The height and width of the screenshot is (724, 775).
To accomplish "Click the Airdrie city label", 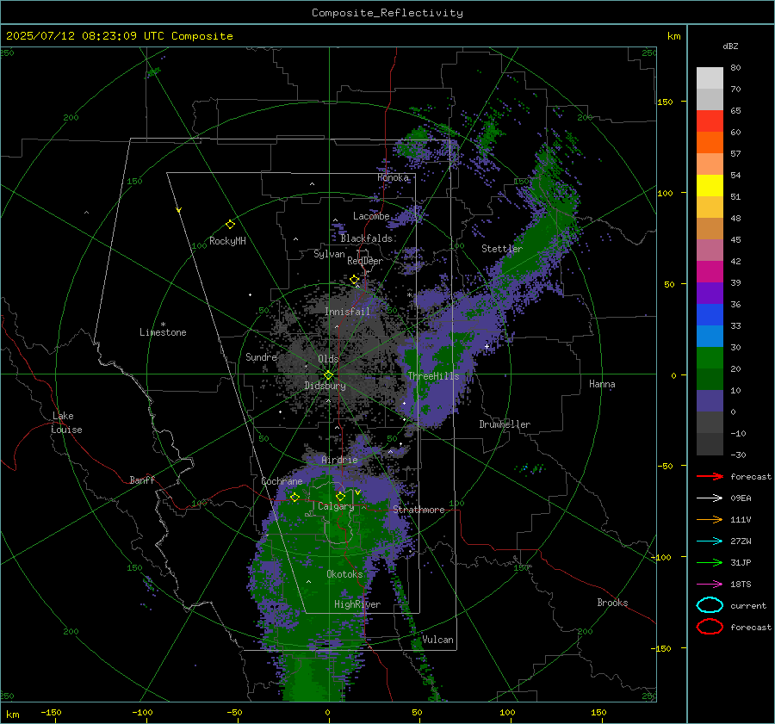I will [339, 460].
